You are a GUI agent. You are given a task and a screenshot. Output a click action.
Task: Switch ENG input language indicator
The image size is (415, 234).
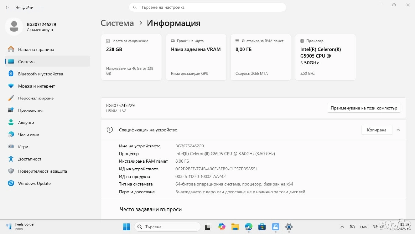point(363,227)
